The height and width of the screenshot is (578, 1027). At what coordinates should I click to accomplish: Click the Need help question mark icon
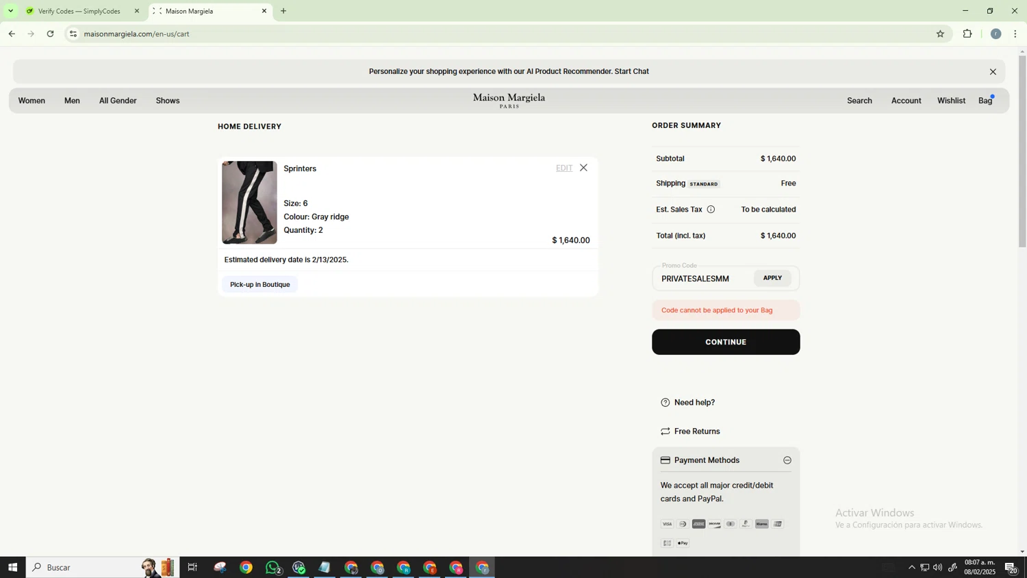[x=665, y=403]
